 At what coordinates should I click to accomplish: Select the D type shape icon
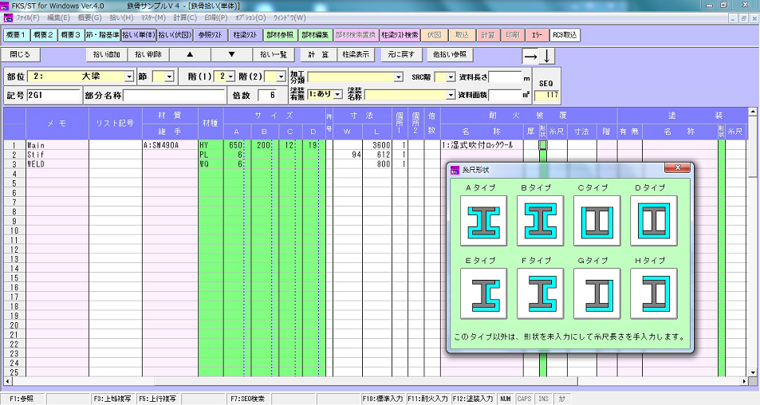[653, 221]
